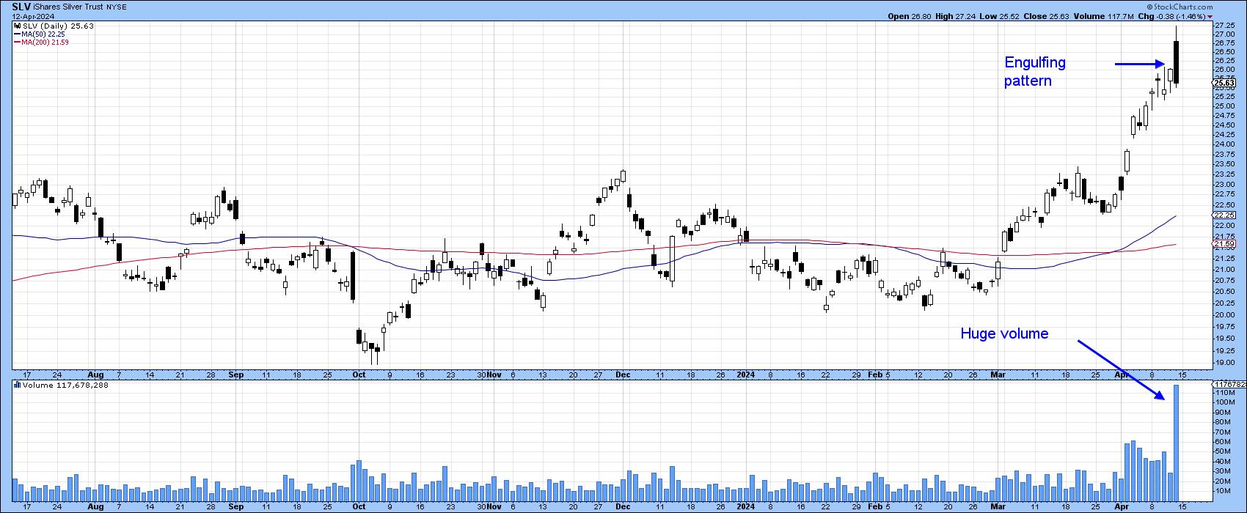1247x513 pixels.
Task: Click the red down arrow beside Chg
Action: 1209,16
